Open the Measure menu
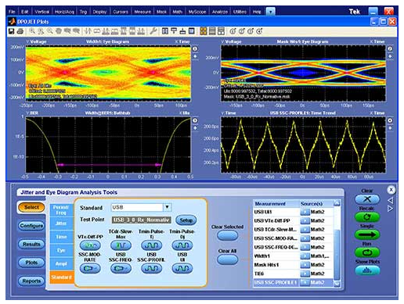This screenshot has height=304, width=404. click(142, 12)
